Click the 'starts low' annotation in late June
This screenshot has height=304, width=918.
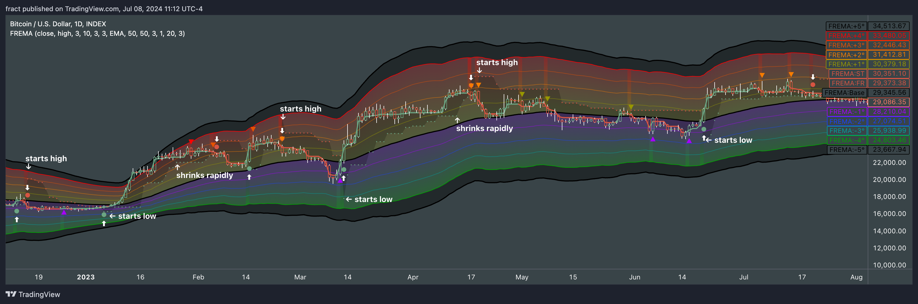coord(733,141)
